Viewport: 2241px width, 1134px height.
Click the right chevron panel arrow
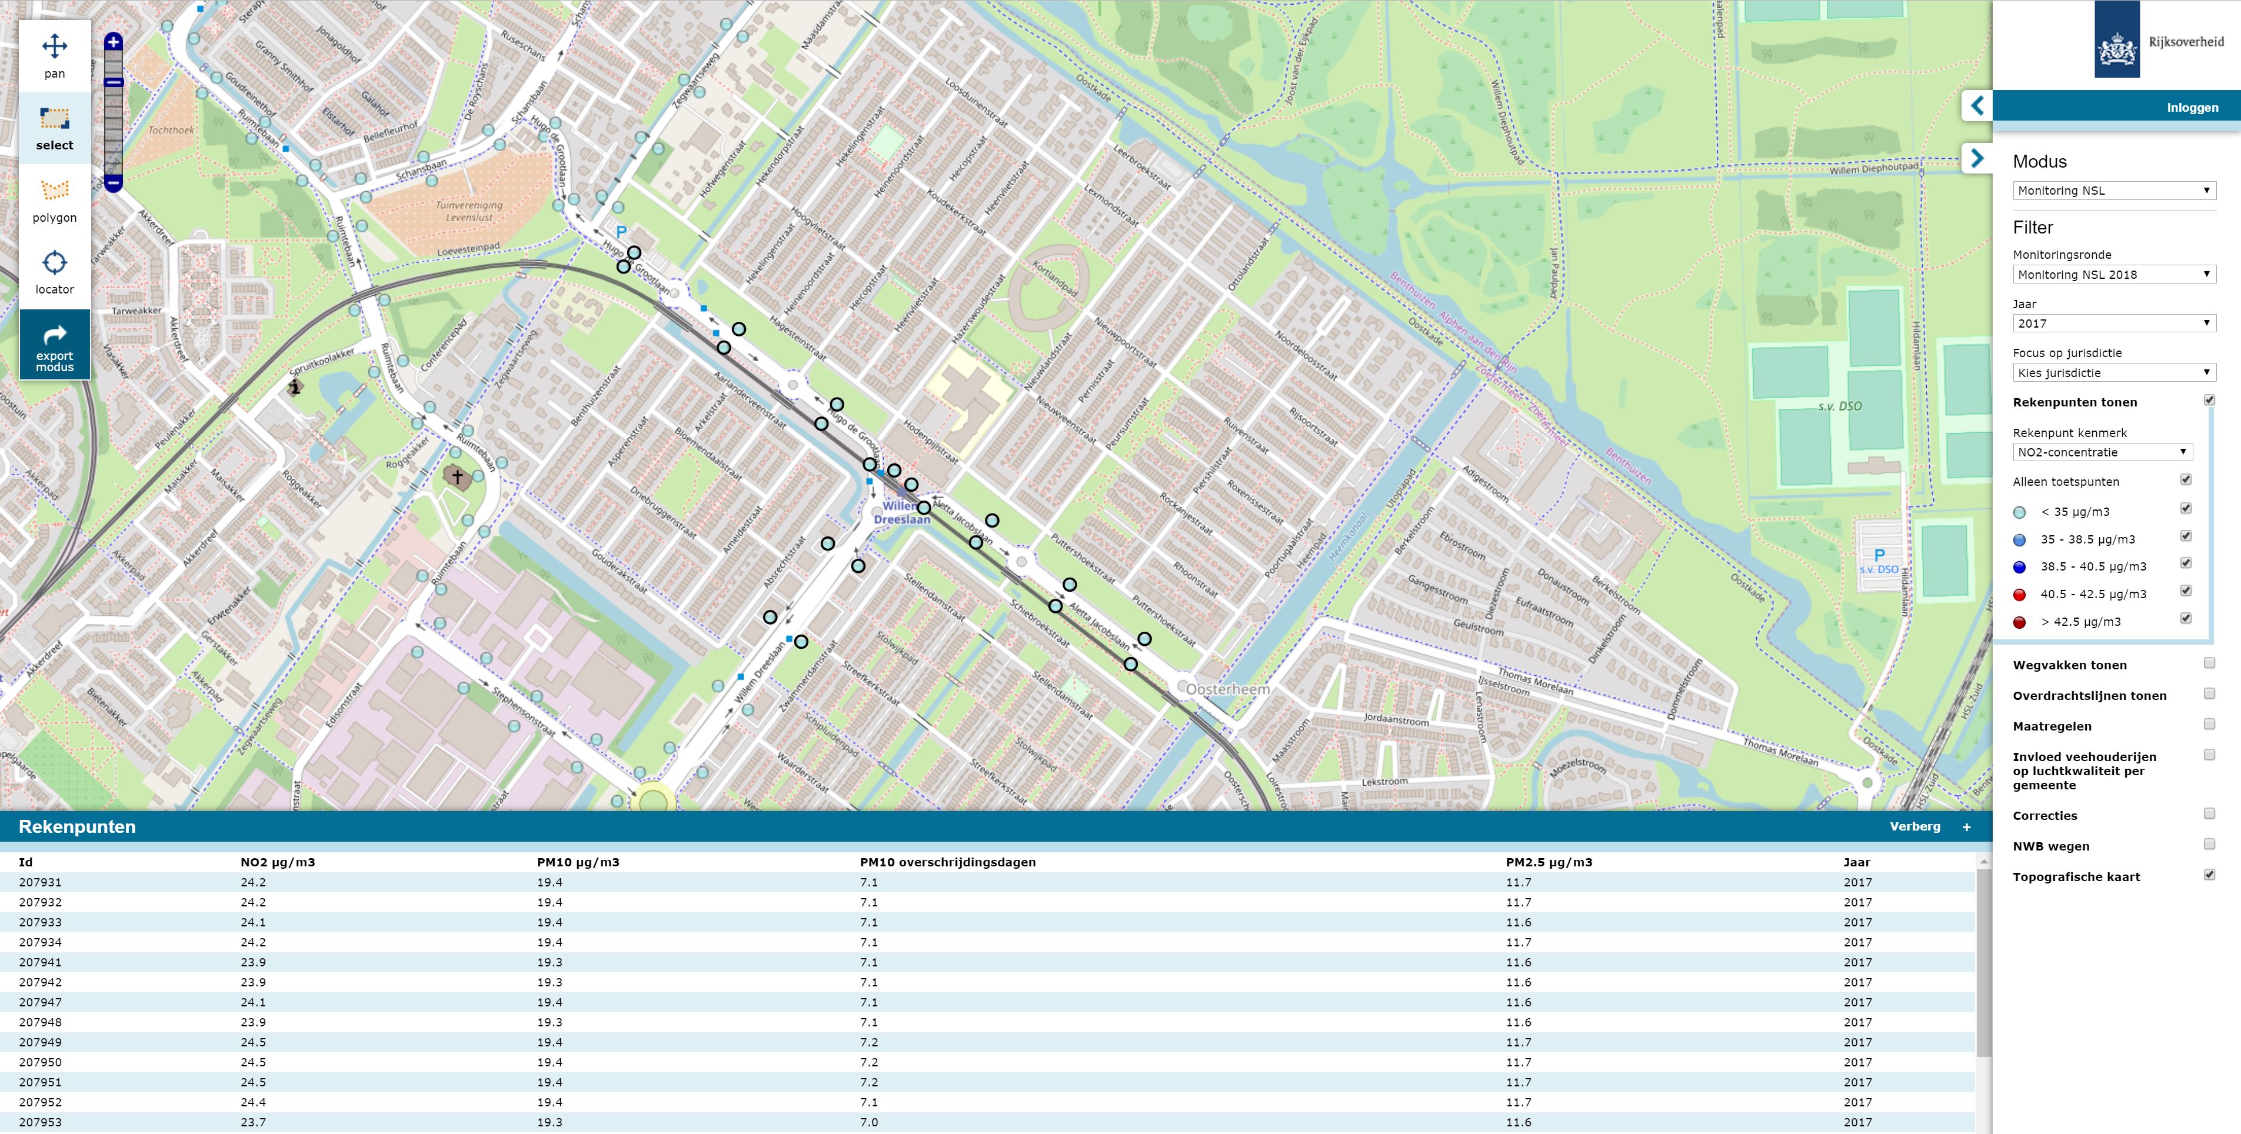[x=1977, y=158]
